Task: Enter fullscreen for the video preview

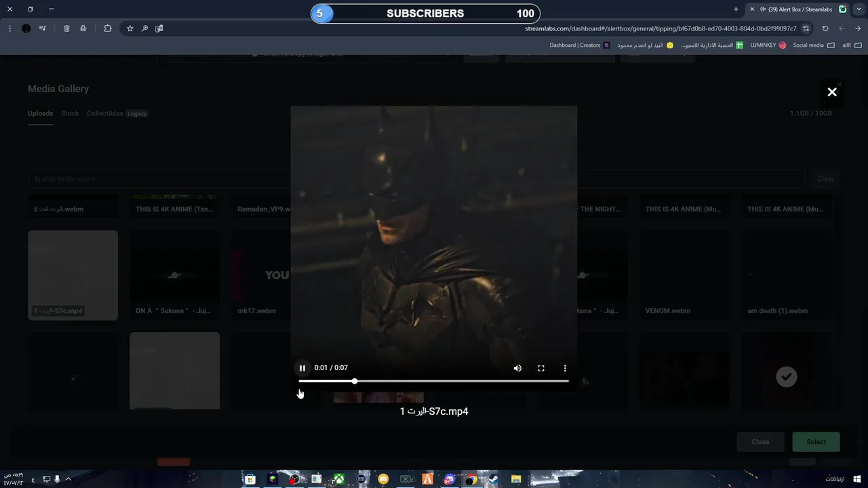Action: (541, 368)
